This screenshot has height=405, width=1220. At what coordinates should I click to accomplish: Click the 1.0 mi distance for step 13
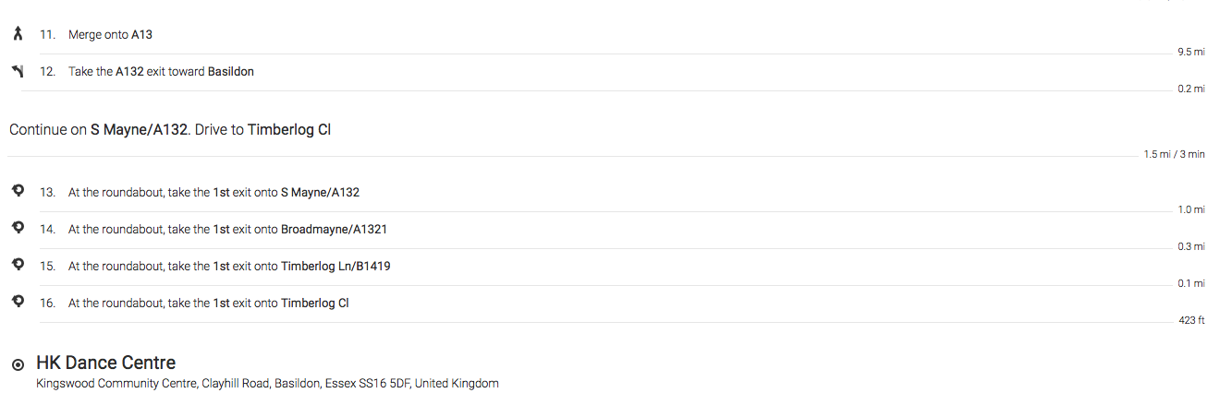pos(1190,210)
